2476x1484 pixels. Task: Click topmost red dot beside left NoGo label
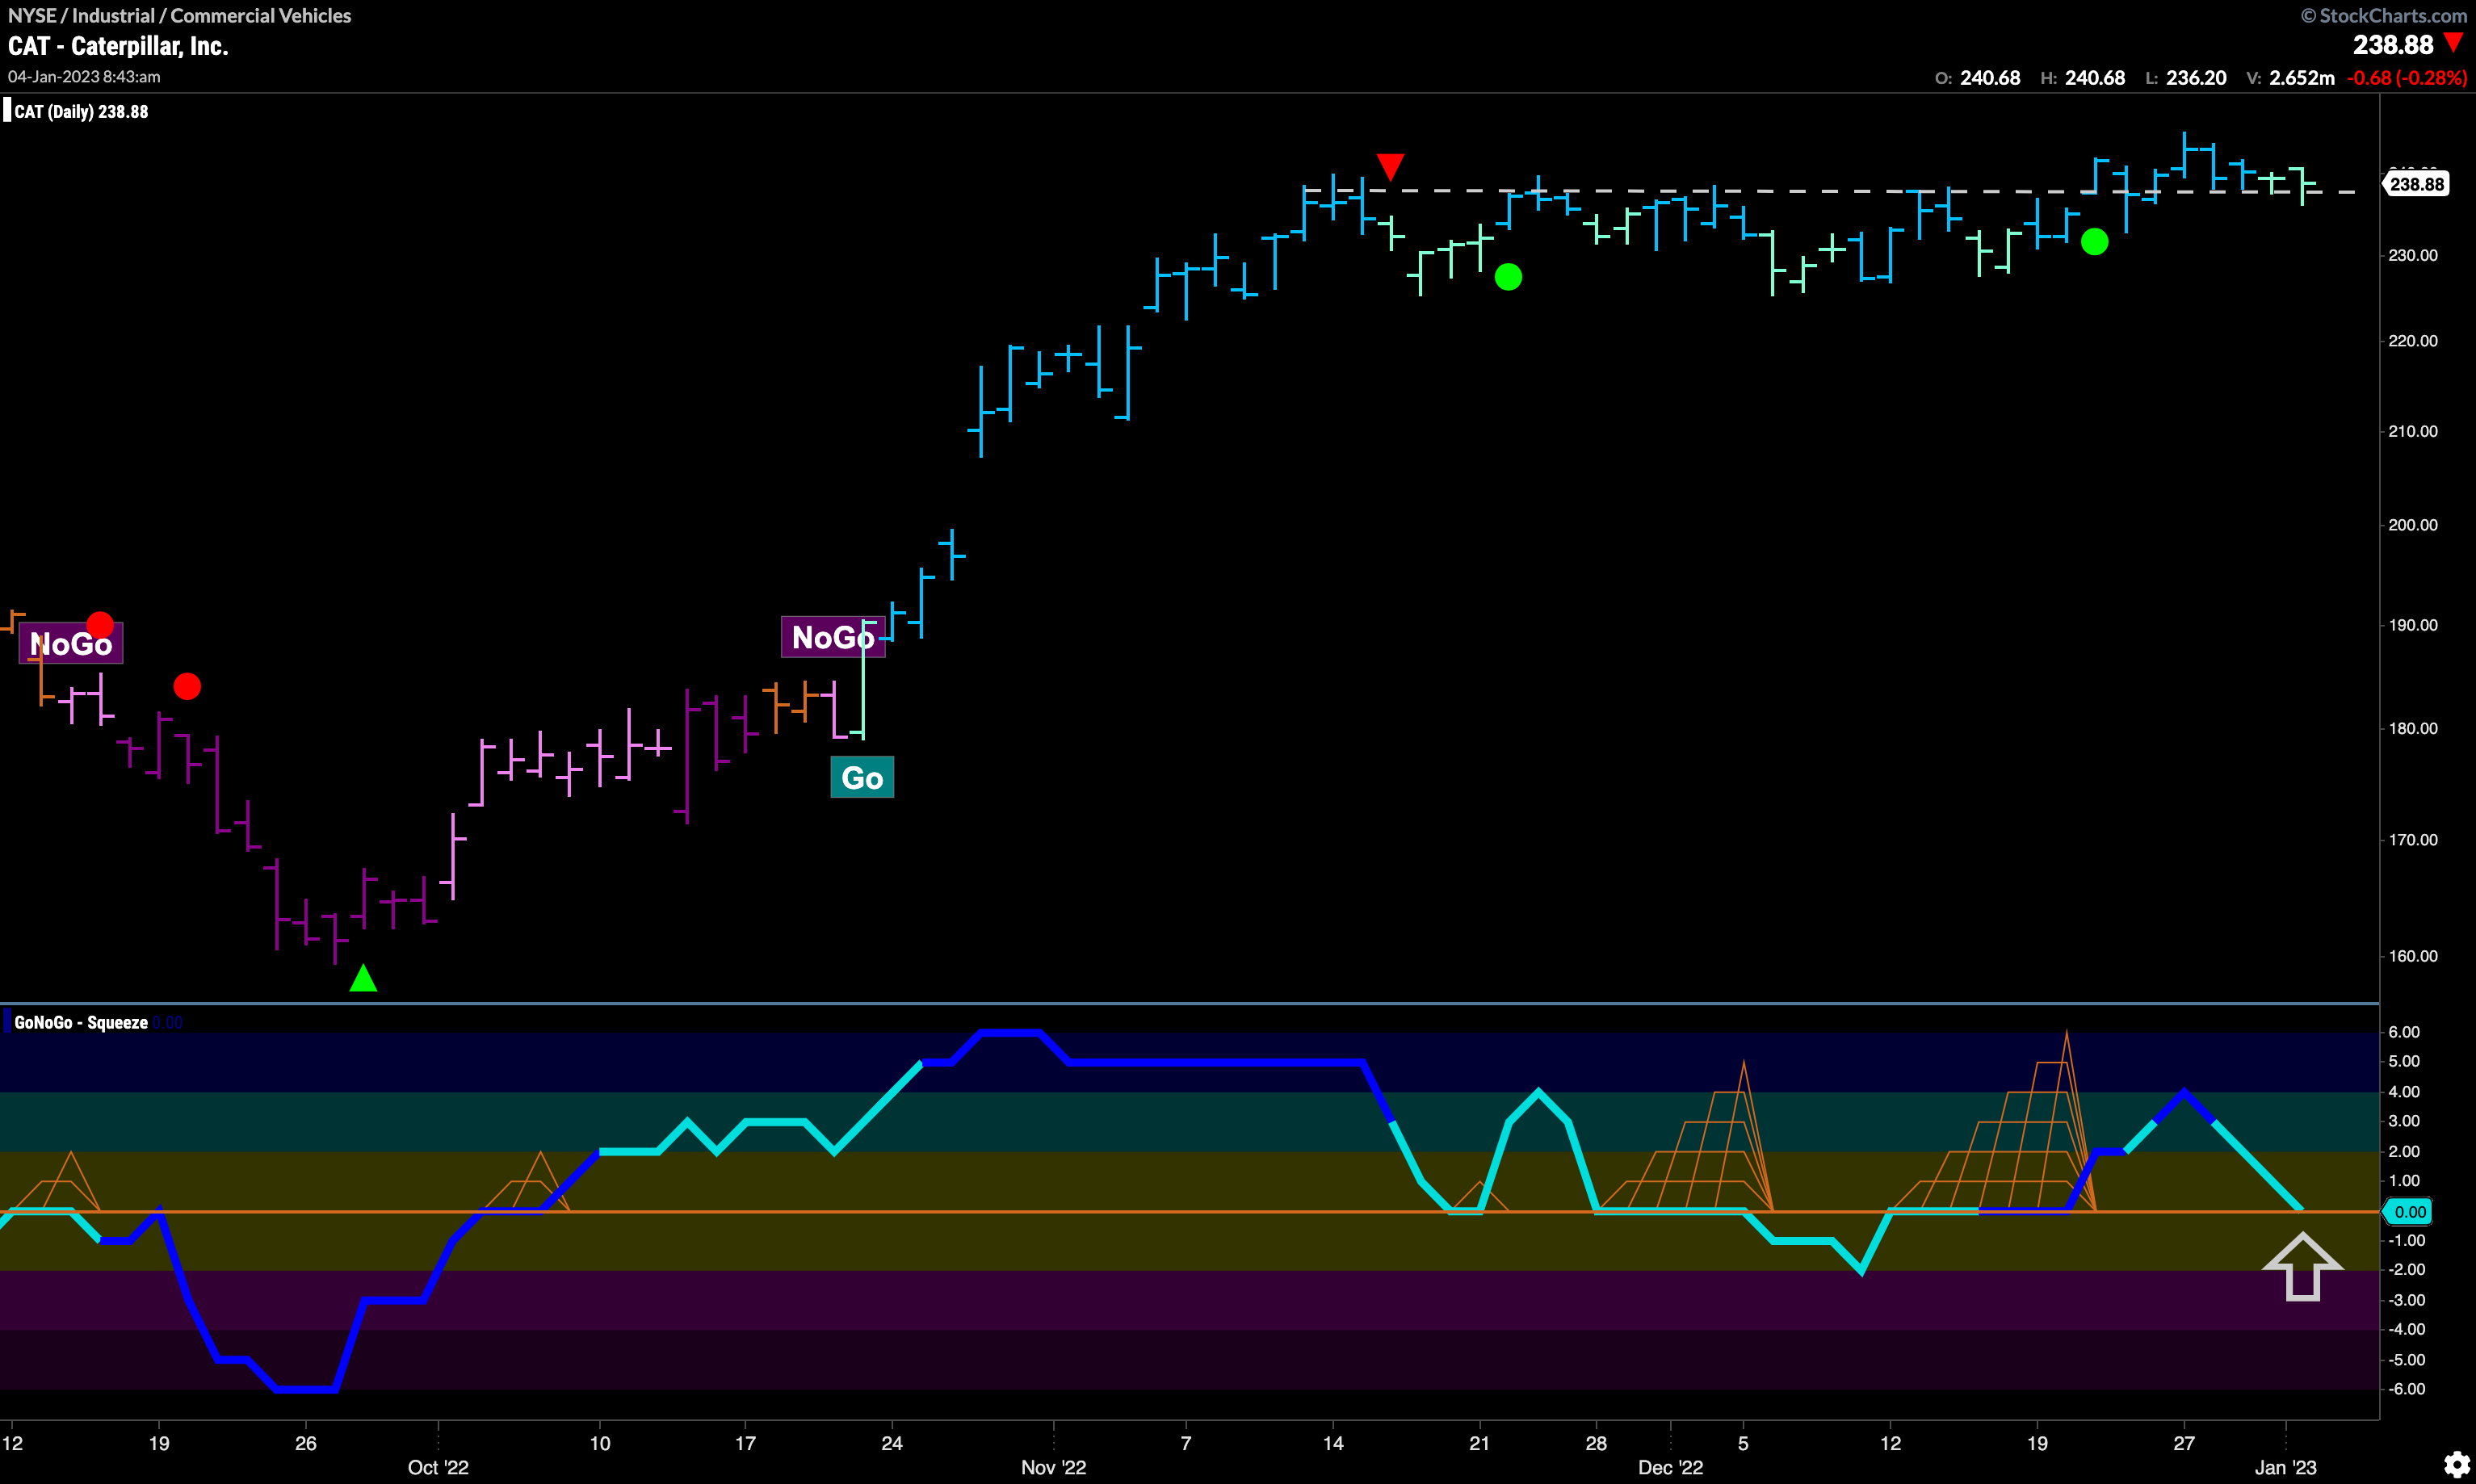click(x=100, y=626)
